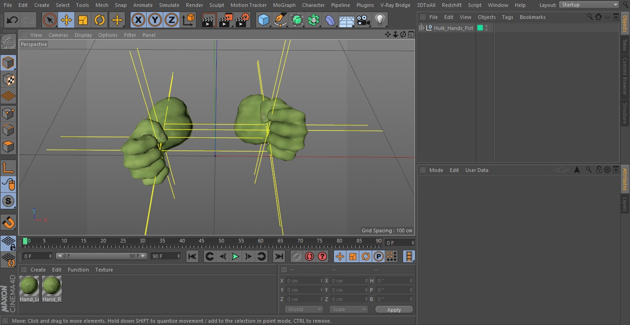Open Attributes User Data menu
630x325 pixels.
coord(476,170)
